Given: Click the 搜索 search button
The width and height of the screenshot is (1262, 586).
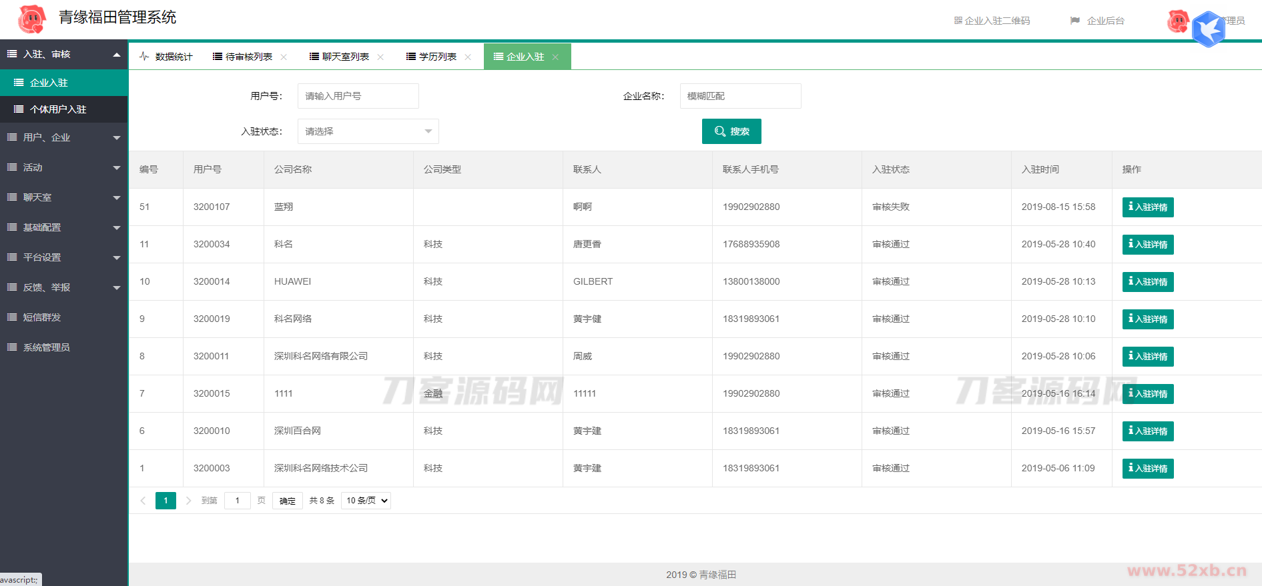Looking at the screenshot, I should [731, 131].
